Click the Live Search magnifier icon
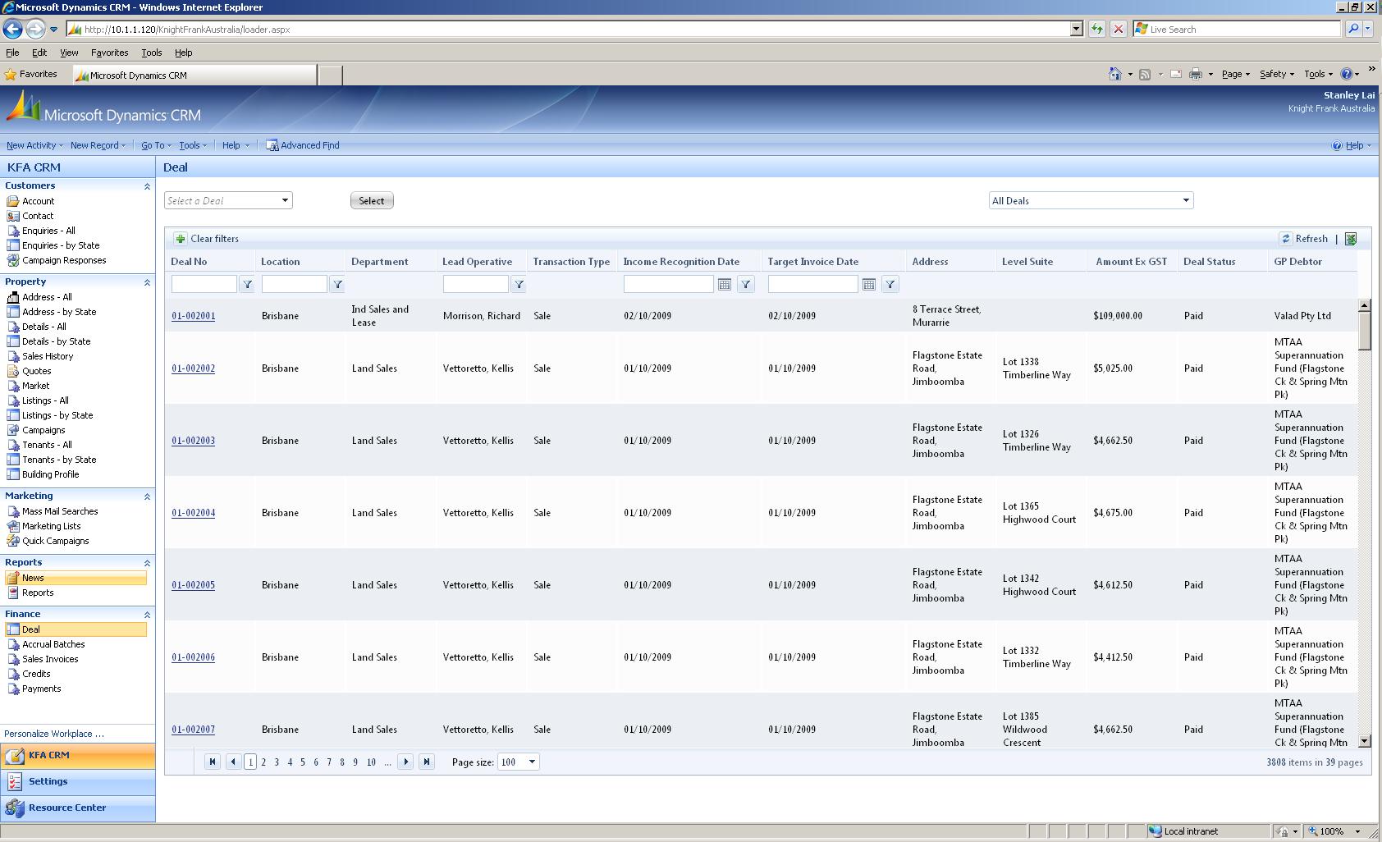 (1353, 29)
